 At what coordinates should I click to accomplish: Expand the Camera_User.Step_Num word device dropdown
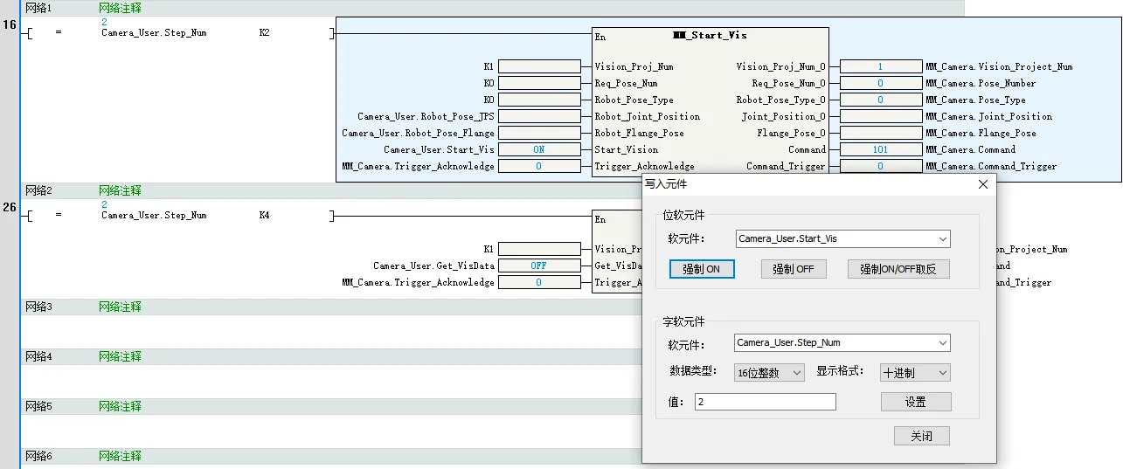942,343
